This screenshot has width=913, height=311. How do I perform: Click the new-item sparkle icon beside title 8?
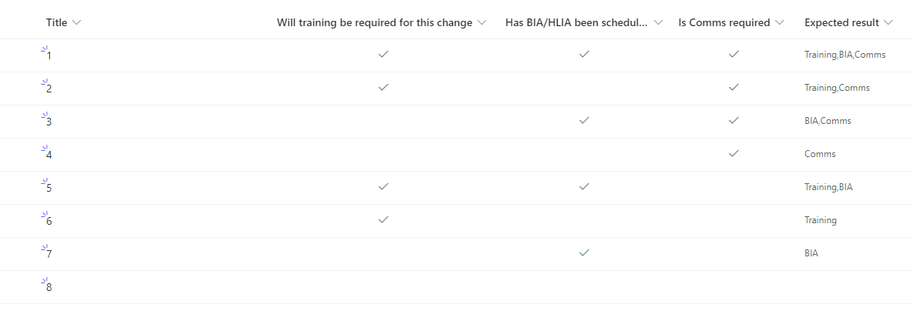pyautogui.click(x=43, y=282)
